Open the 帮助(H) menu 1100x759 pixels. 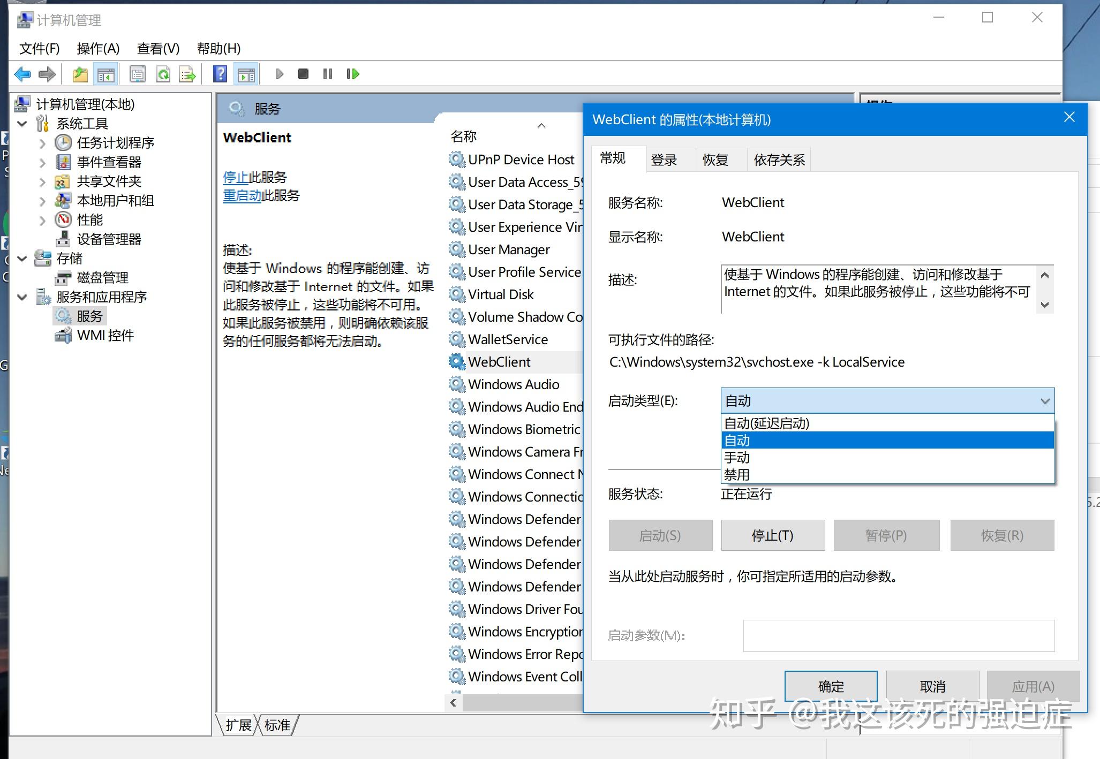(219, 48)
